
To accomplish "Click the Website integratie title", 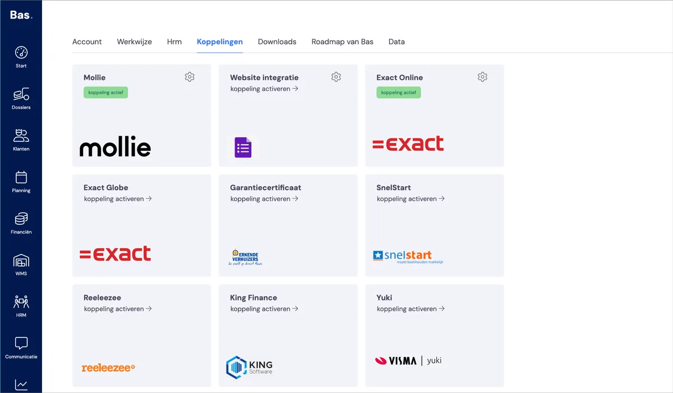I will coord(264,77).
